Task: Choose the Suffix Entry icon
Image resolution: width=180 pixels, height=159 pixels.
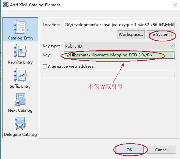Action: [20, 75]
